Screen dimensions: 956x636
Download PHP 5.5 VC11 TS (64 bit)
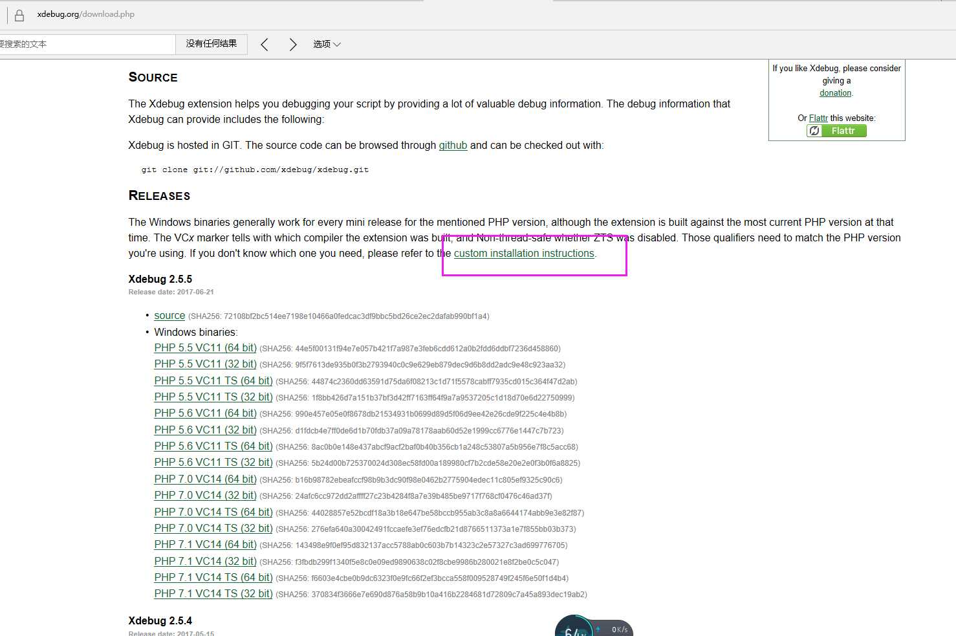tap(213, 380)
